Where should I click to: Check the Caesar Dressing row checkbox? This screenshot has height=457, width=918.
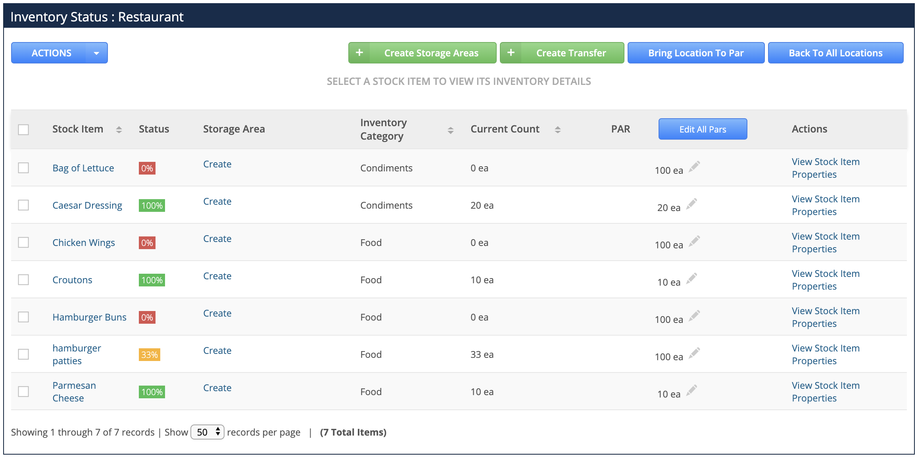(x=23, y=205)
